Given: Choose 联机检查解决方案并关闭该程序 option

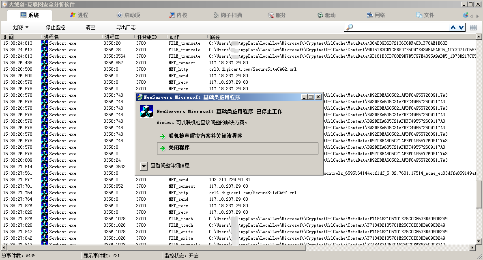Looking at the screenshot, I should [205, 136].
